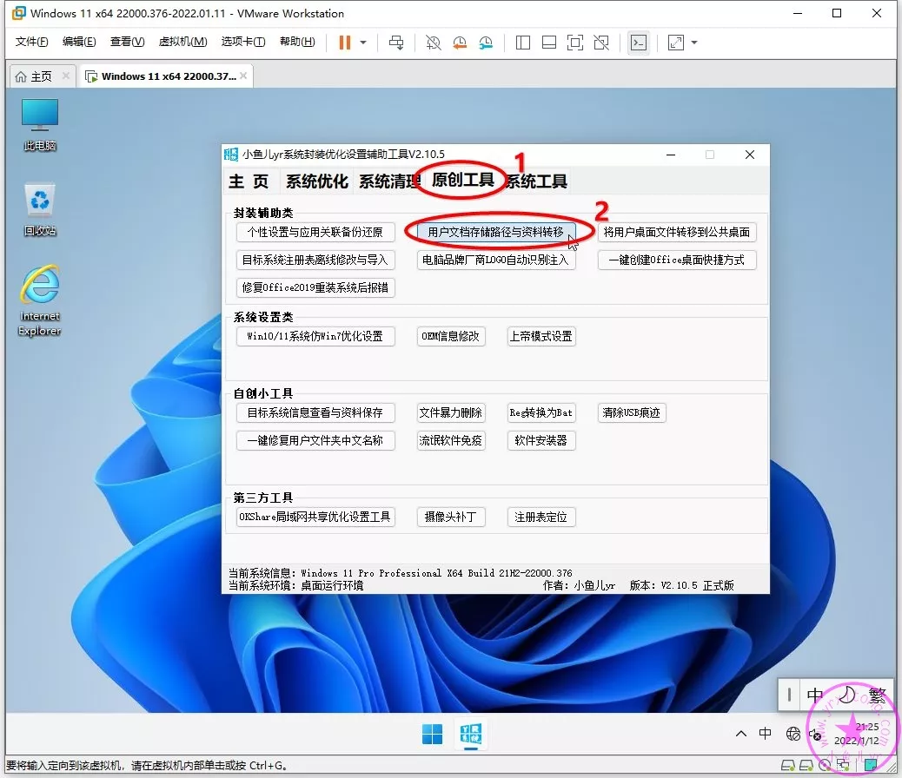The image size is (902, 778).
Task: Click the Windows Start button in guest taskbar
Action: point(432,734)
